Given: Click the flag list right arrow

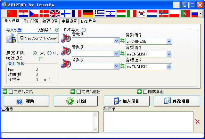Looking at the screenshot, I should [201, 13].
